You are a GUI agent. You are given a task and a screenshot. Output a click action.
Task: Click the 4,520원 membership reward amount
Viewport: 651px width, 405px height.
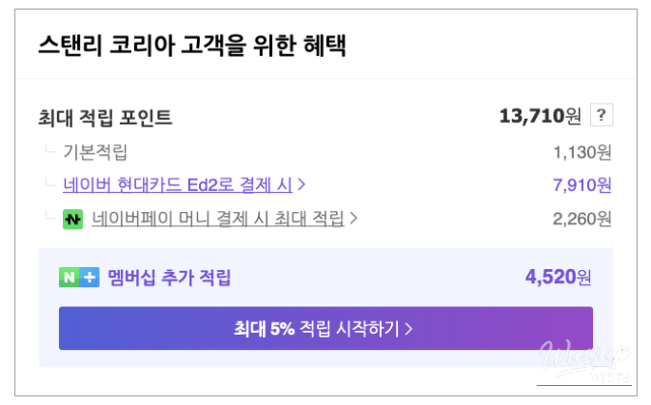558,278
